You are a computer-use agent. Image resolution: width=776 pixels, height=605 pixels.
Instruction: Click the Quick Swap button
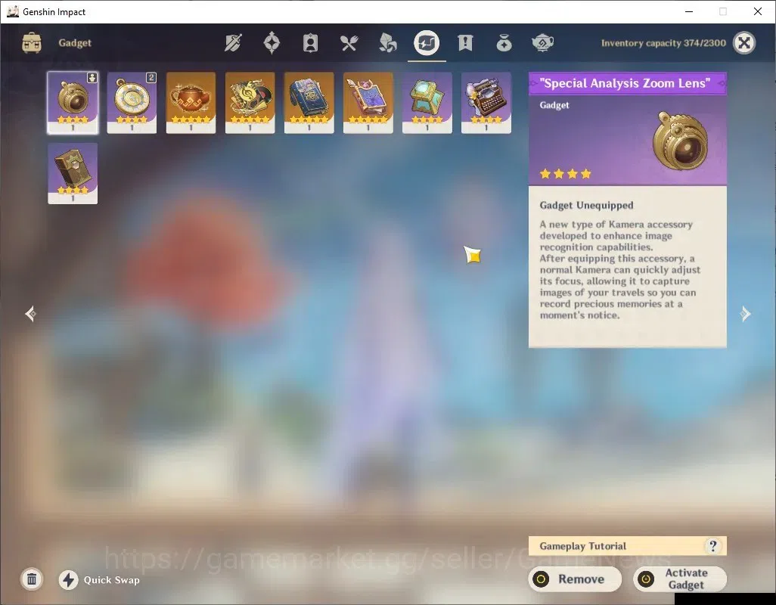(100, 580)
